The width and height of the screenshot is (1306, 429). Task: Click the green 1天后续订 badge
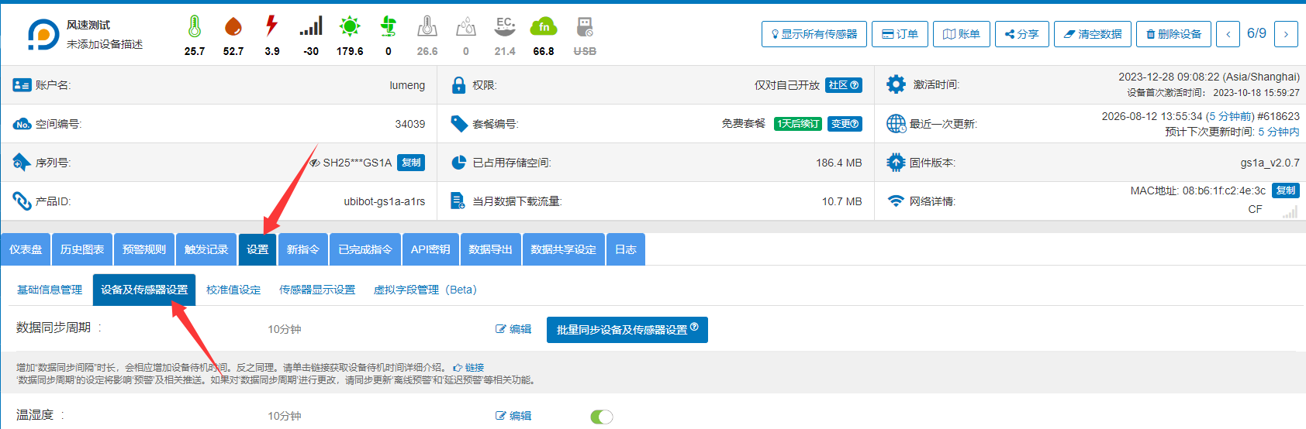798,124
